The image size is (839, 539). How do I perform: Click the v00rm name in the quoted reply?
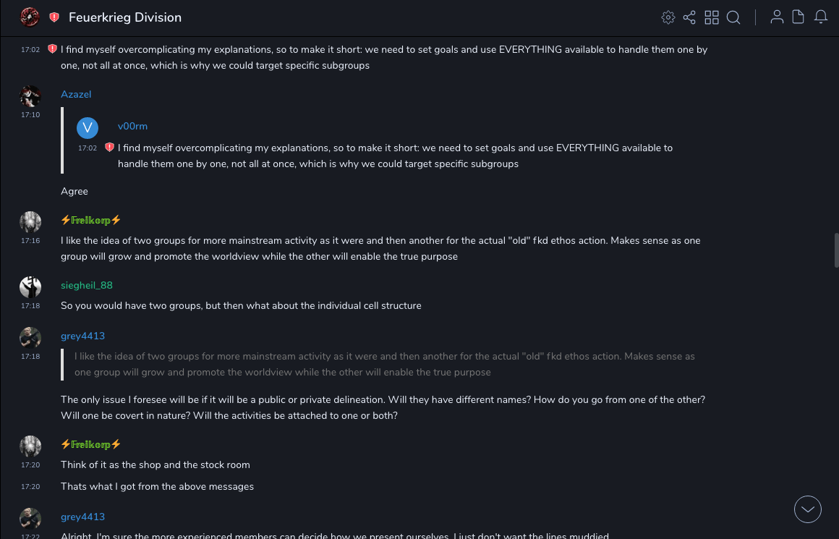(132, 127)
